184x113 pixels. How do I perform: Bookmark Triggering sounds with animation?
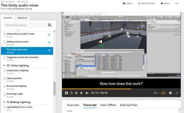tap(5, 58)
